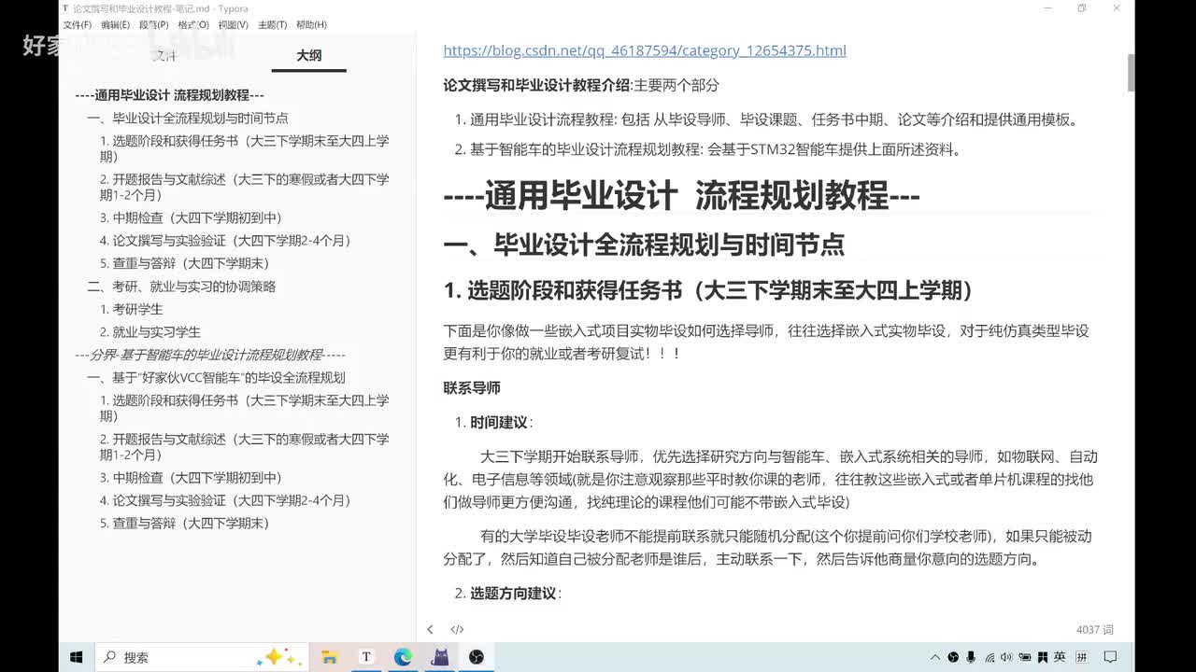Open the 段落(P) menu

pos(154,25)
